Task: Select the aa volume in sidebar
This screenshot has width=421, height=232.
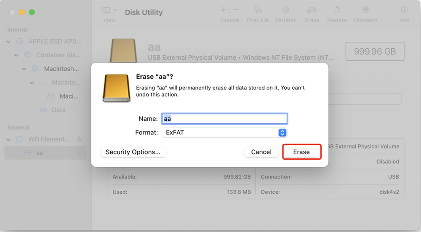Action: coord(45,153)
